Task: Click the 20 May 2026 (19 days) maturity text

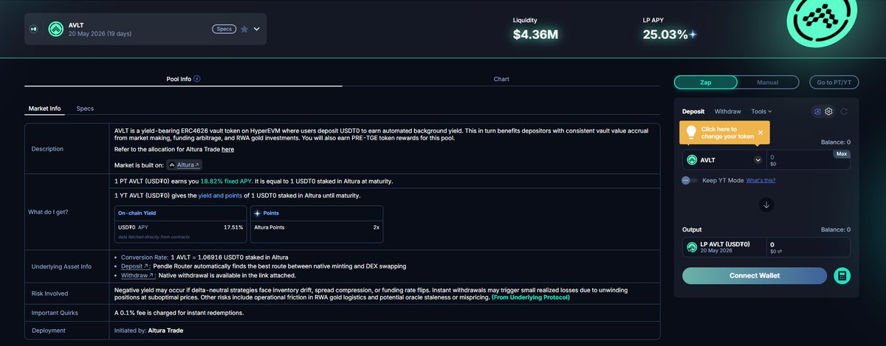Action: click(99, 34)
